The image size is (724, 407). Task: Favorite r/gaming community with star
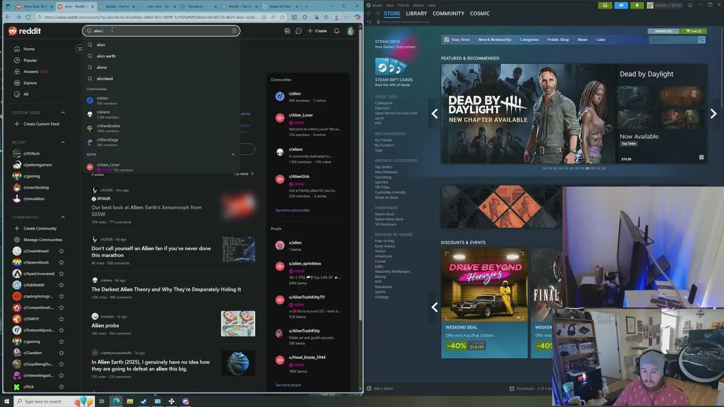point(61,341)
